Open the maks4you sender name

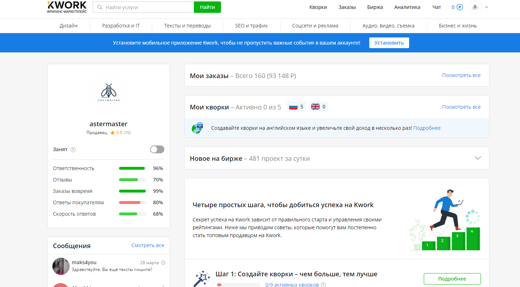point(84,262)
